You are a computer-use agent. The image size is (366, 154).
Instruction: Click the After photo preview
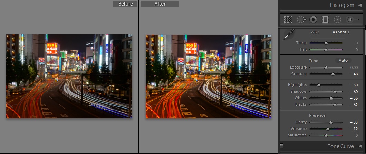coord(209,76)
